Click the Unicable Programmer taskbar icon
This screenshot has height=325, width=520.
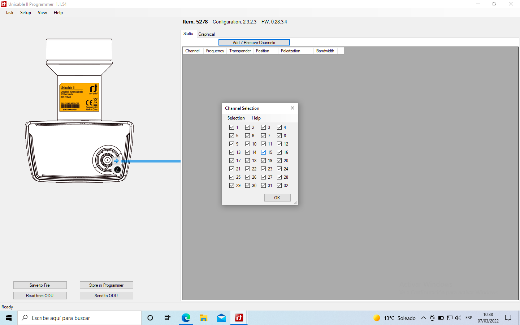(x=239, y=318)
